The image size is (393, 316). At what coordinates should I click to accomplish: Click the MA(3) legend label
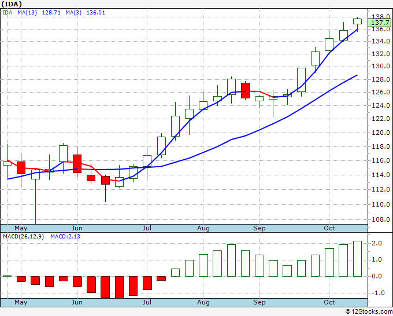click(73, 13)
